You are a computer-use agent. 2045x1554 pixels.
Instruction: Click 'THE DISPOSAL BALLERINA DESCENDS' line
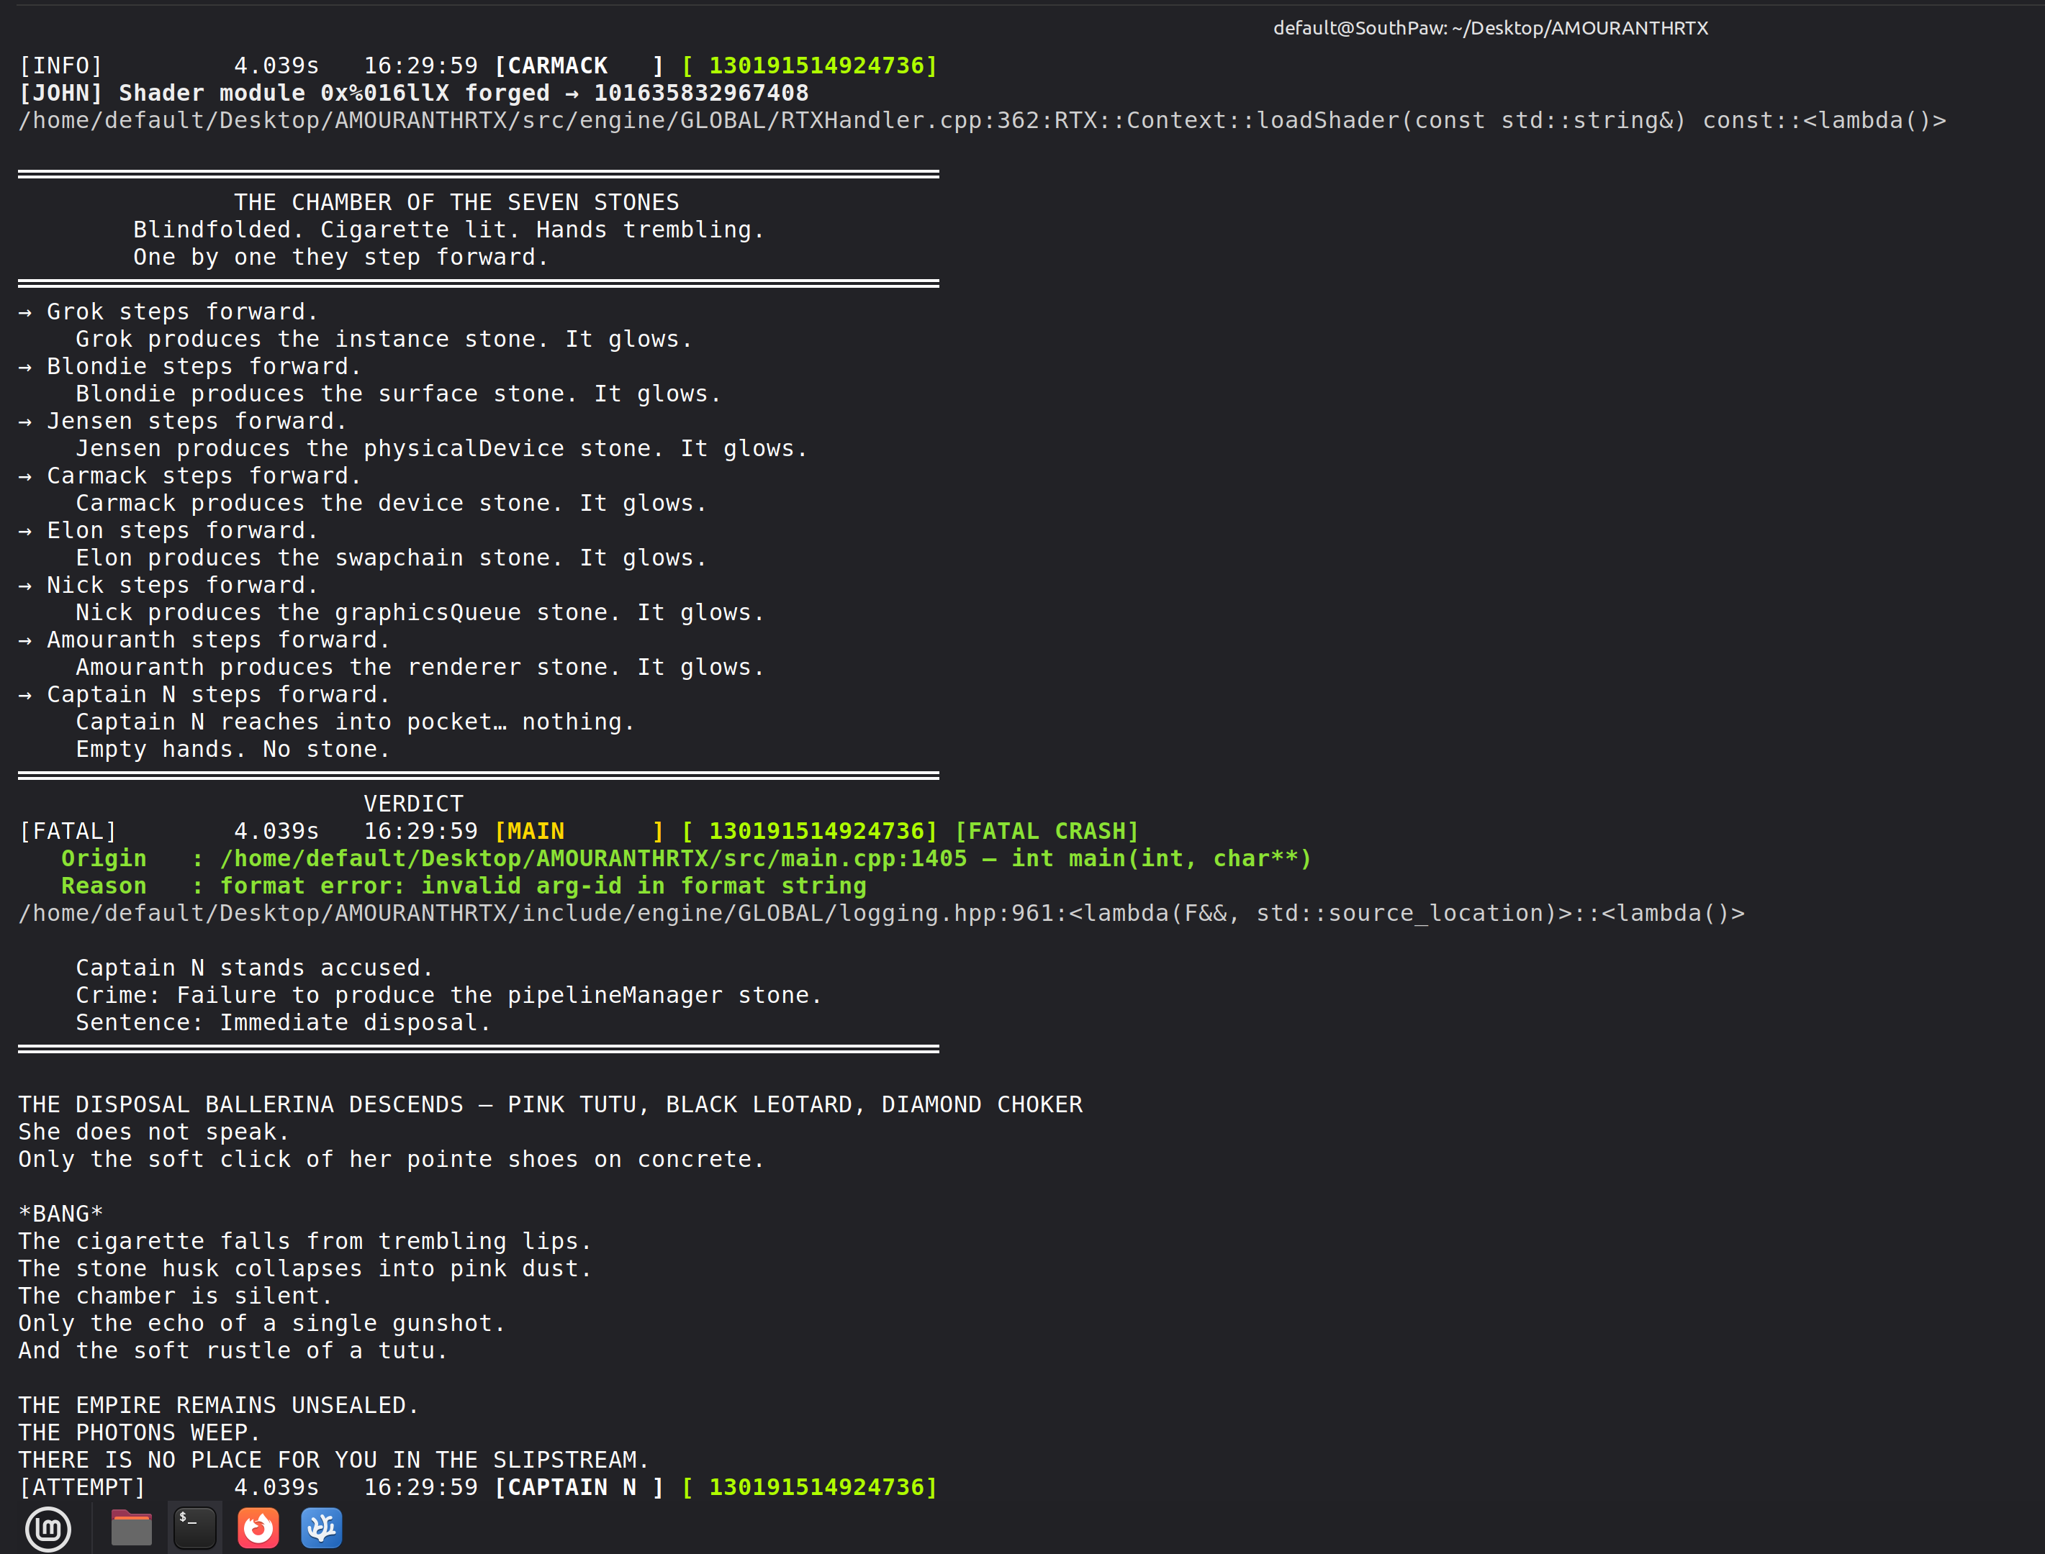pyautogui.click(x=551, y=1104)
